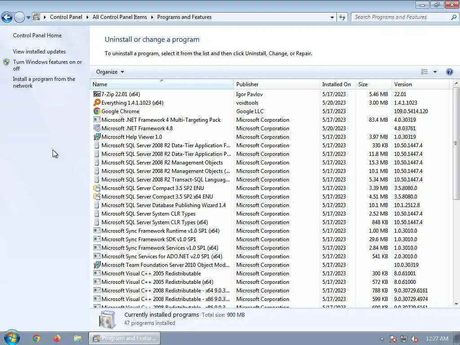460x345 pixels.
Task: Open the view options dropdown arrow
Action: coord(435,72)
